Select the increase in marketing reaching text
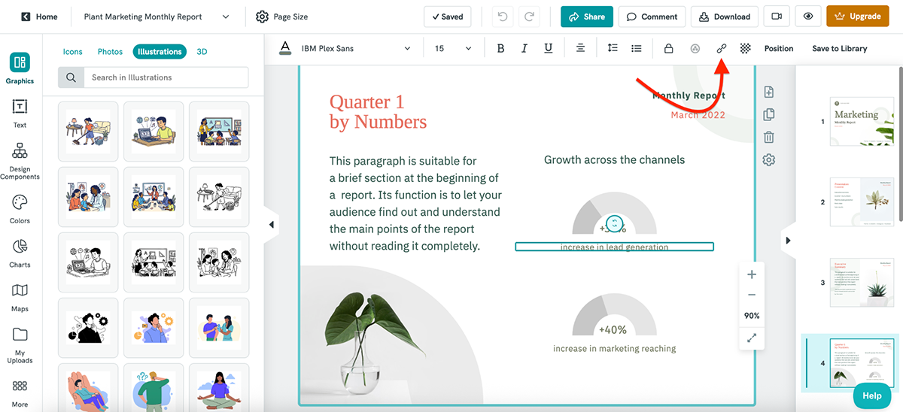Image resolution: width=903 pixels, height=412 pixels. (x=614, y=348)
